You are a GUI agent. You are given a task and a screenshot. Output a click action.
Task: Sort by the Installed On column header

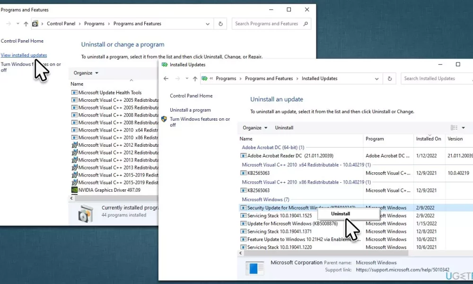pos(429,139)
